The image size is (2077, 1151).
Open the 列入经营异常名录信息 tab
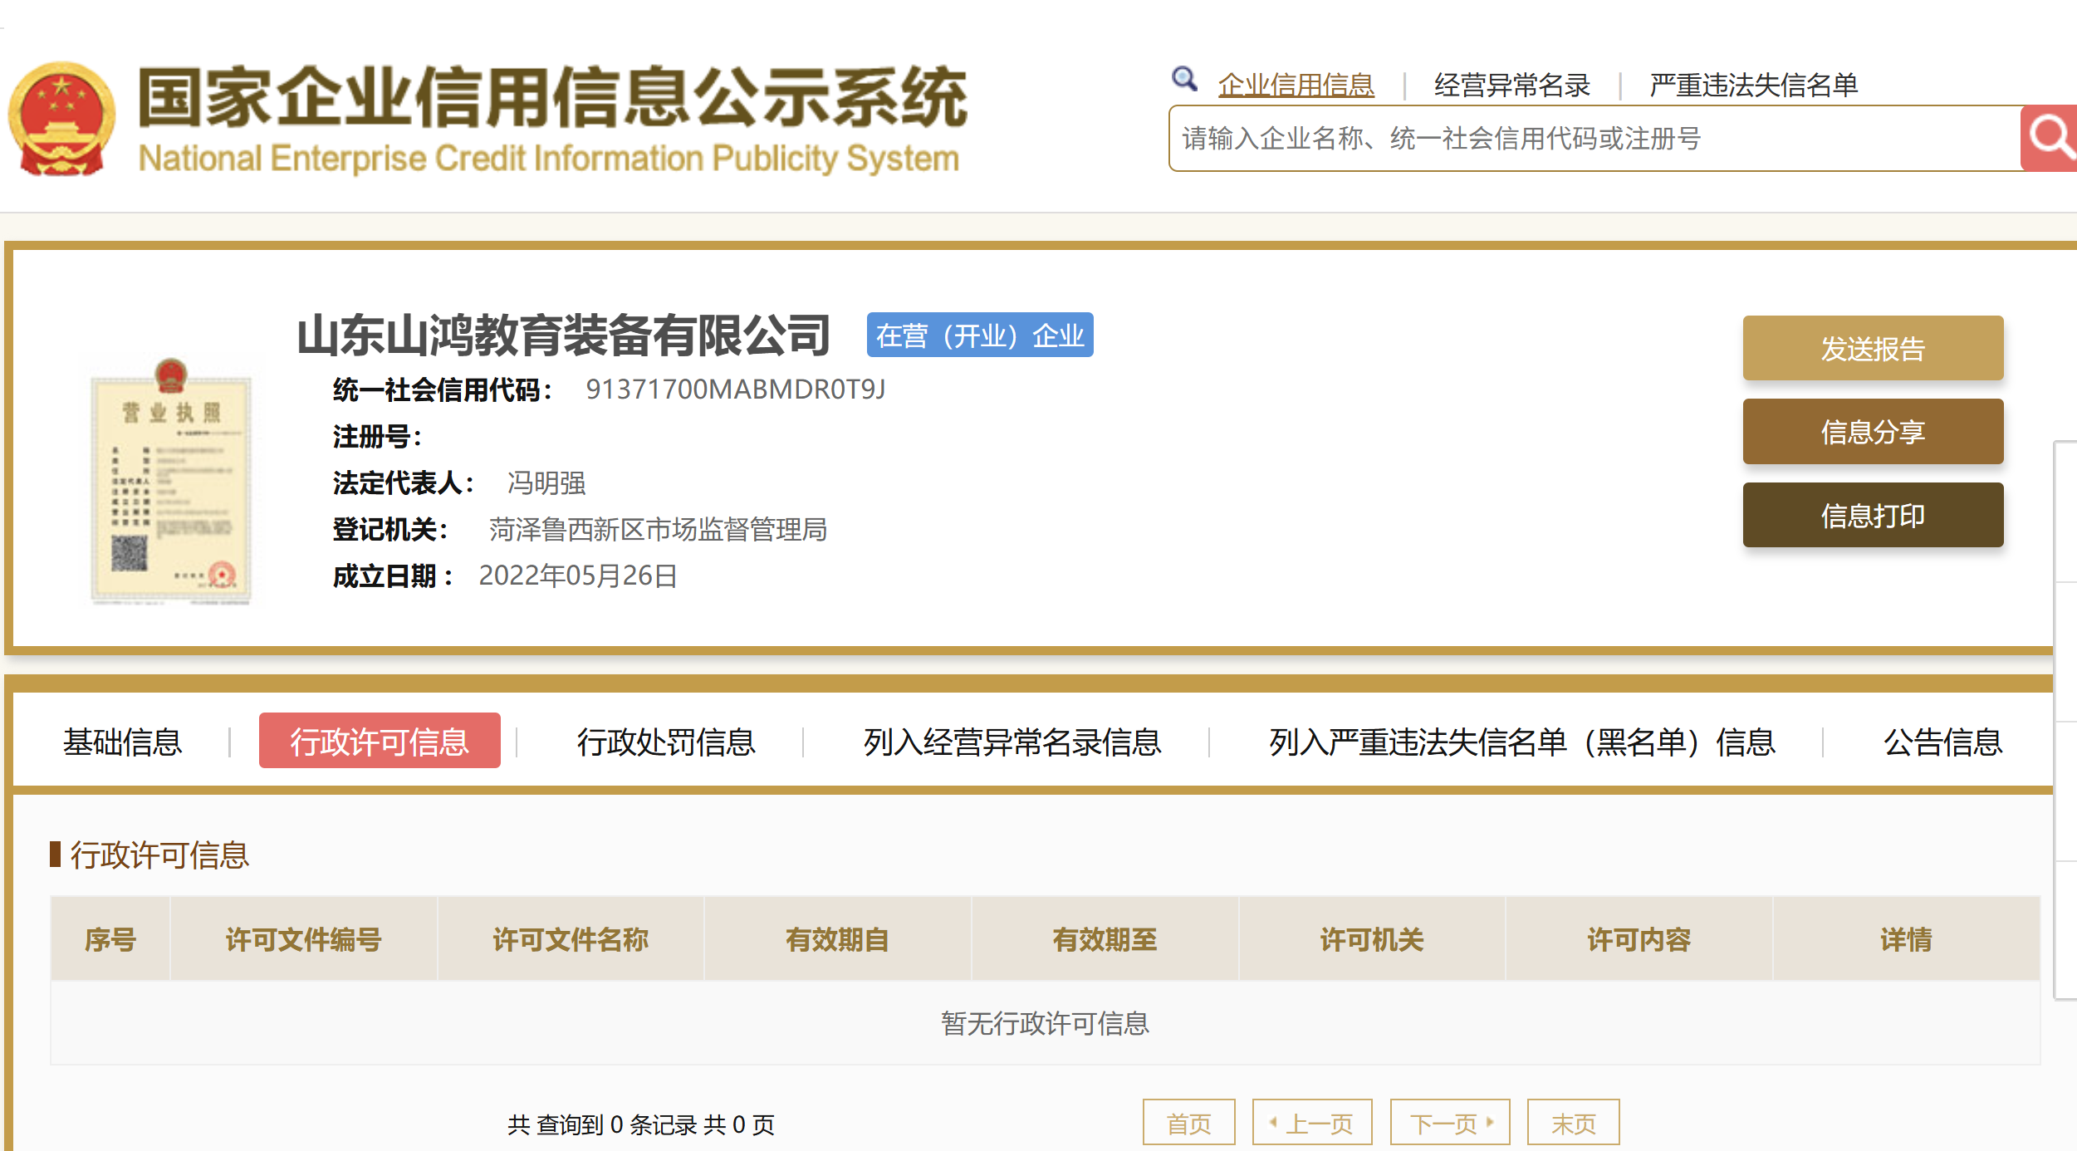pos(1012,741)
